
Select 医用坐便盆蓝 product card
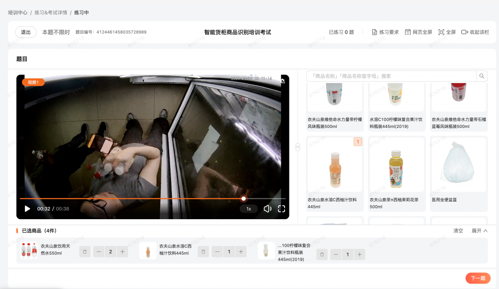(x=459, y=173)
